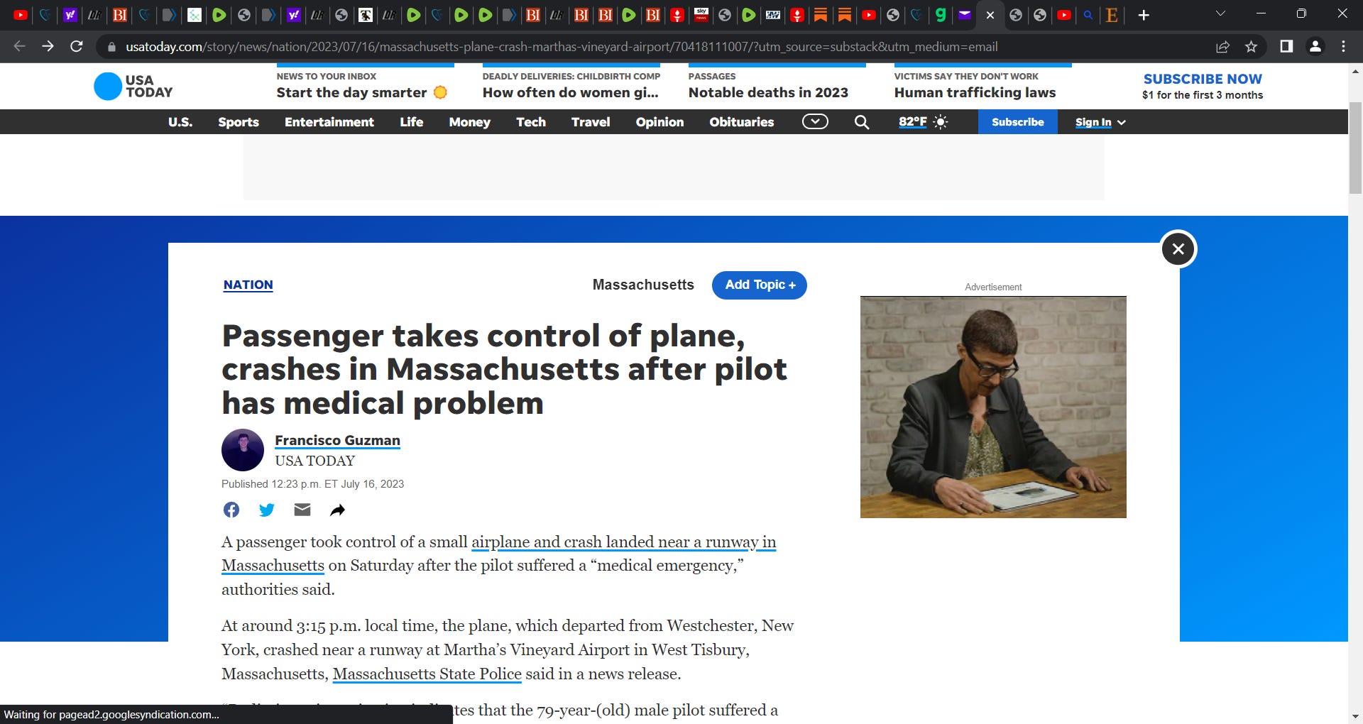Toggle browser side panel icon
The width and height of the screenshot is (1363, 724).
click(x=1286, y=47)
